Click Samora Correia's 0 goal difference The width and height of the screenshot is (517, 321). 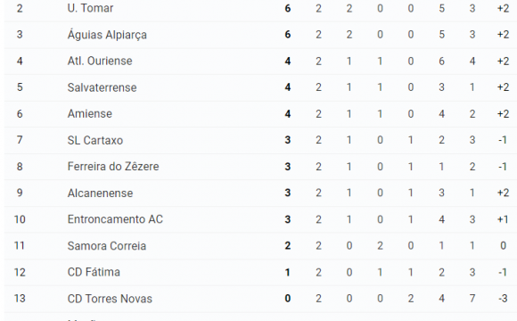coord(503,246)
